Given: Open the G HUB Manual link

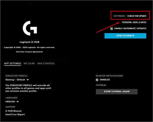Looking at the screenshot, I should point(13,111).
